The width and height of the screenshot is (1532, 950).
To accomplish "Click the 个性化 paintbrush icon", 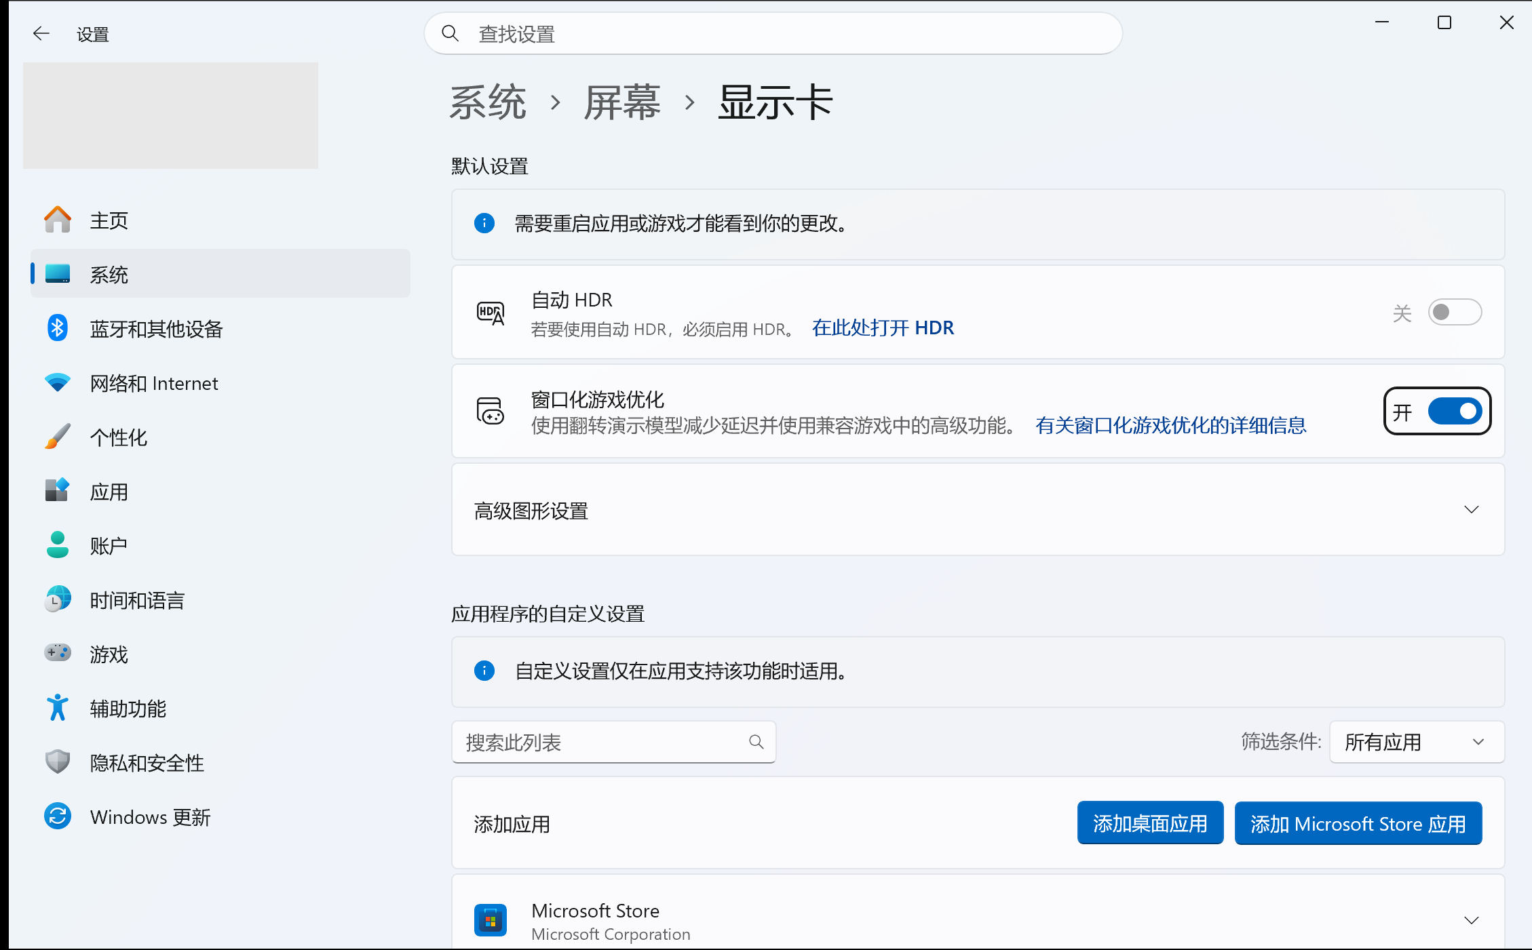I will [57, 437].
